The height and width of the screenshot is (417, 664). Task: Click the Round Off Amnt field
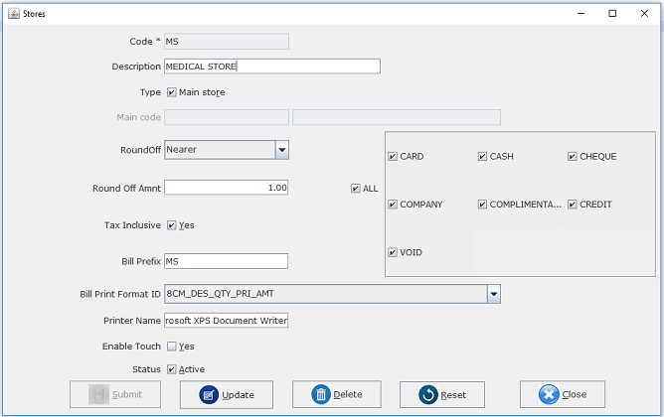coord(226,187)
